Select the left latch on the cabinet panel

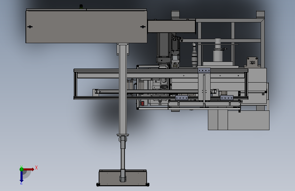(30, 27)
